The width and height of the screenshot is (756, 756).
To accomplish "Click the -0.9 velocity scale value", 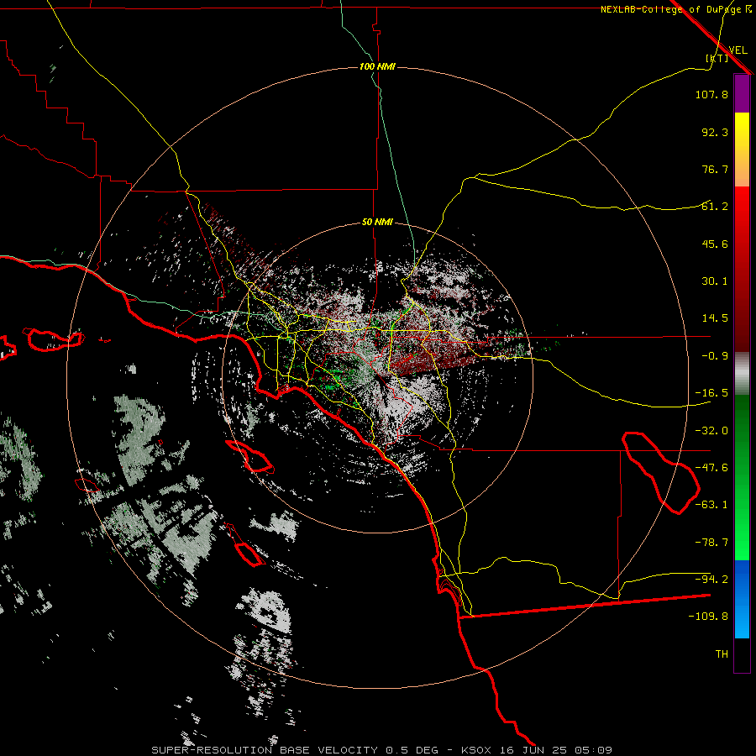I will click(x=715, y=356).
